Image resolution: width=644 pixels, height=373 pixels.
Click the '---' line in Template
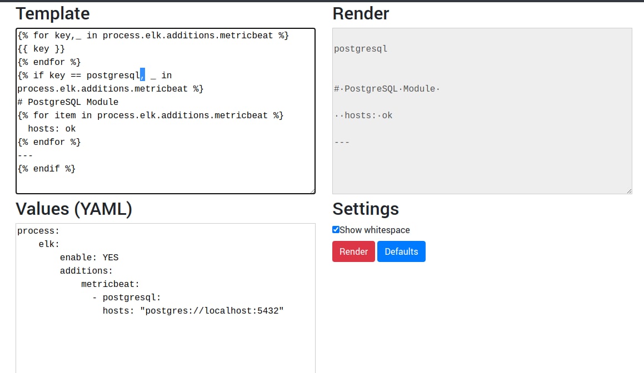[x=25, y=155]
